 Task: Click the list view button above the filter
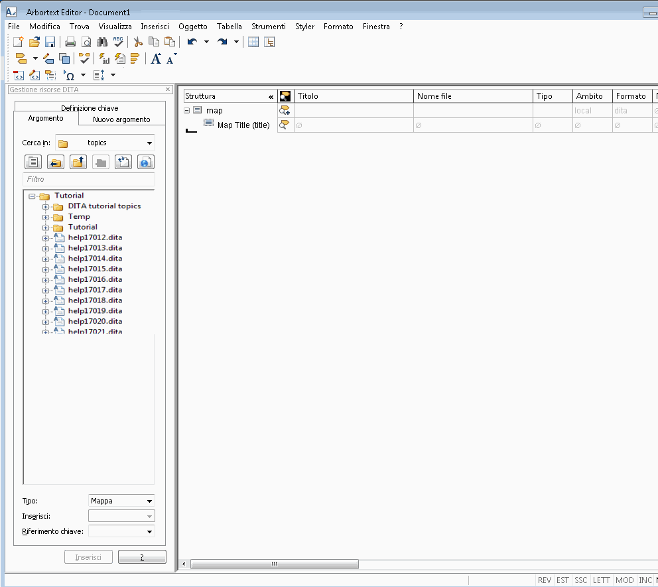(33, 162)
